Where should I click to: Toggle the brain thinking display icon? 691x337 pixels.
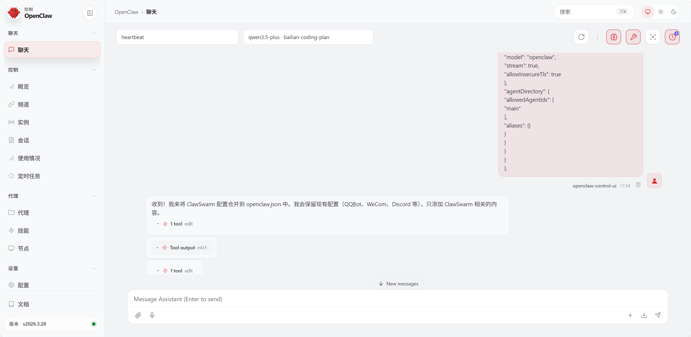point(614,37)
